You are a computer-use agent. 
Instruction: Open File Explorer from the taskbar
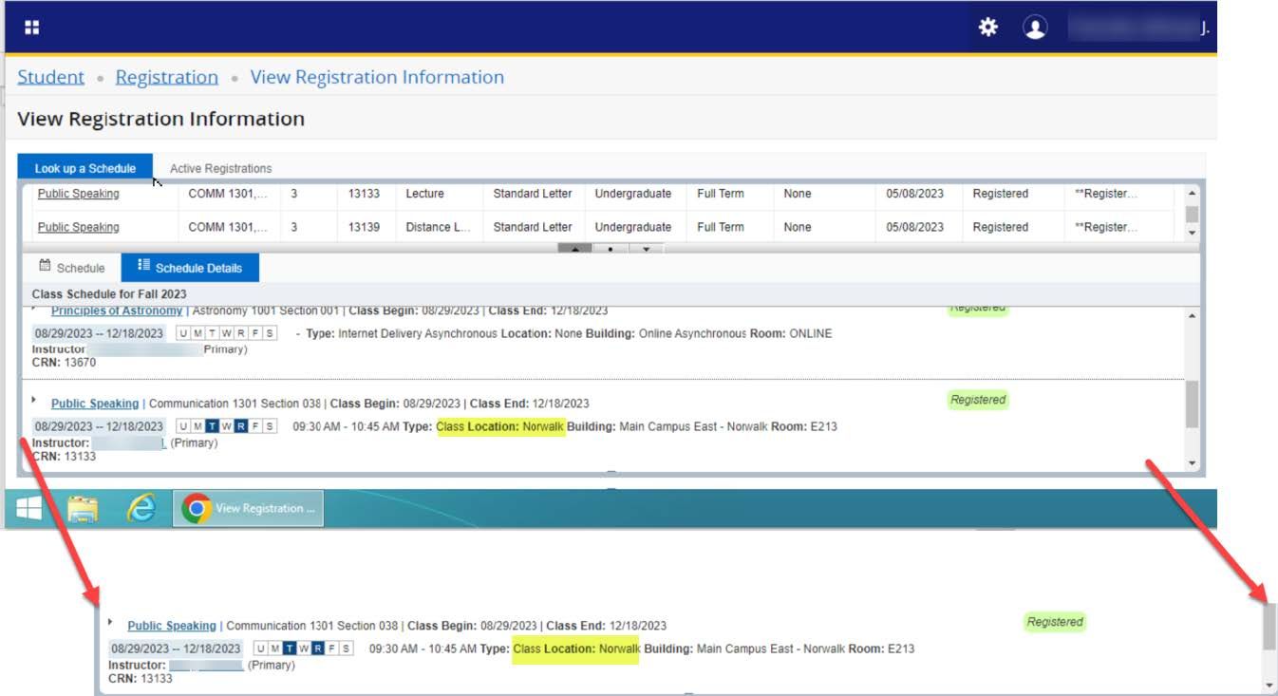tap(84, 509)
